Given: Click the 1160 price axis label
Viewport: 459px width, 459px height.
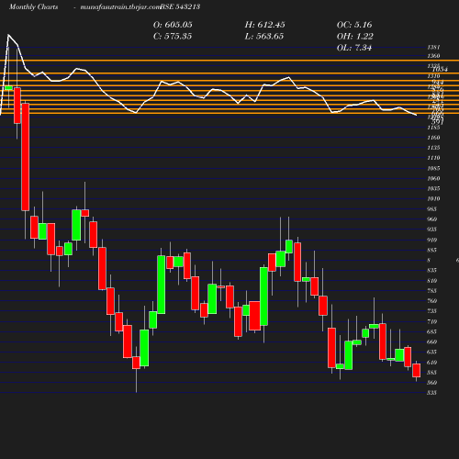Looking at the screenshot, I should point(433,138).
